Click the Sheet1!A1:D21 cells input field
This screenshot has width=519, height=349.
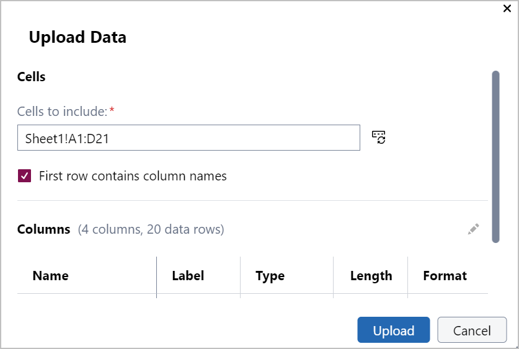(x=189, y=138)
